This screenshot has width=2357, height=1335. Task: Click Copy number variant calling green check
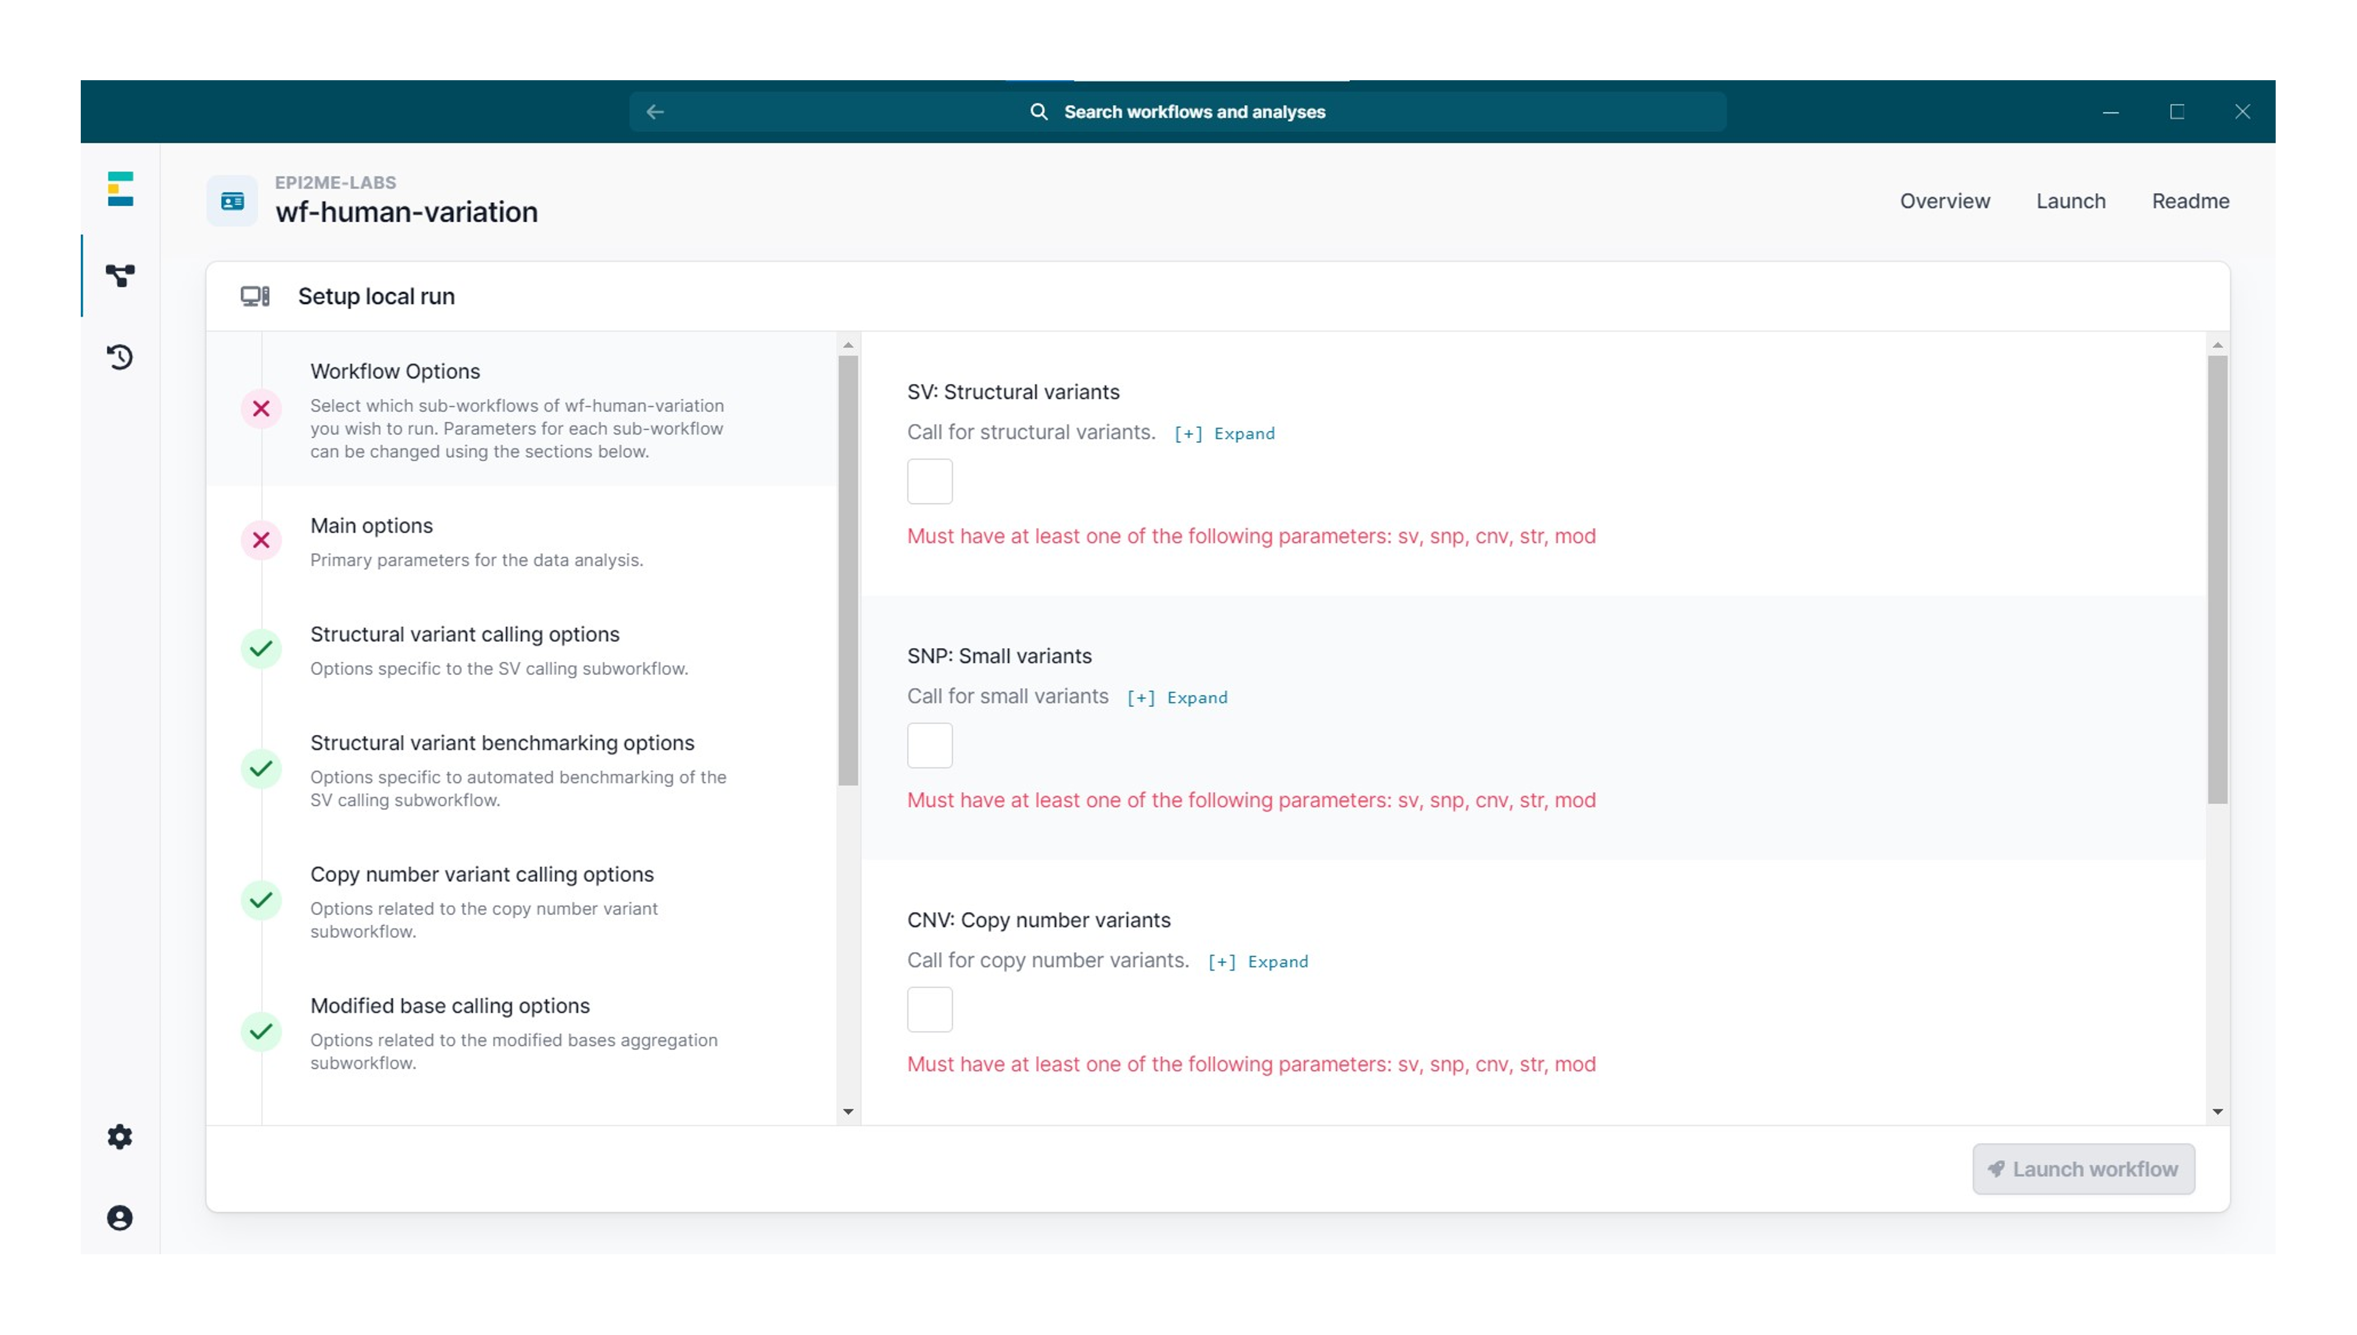click(261, 900)
